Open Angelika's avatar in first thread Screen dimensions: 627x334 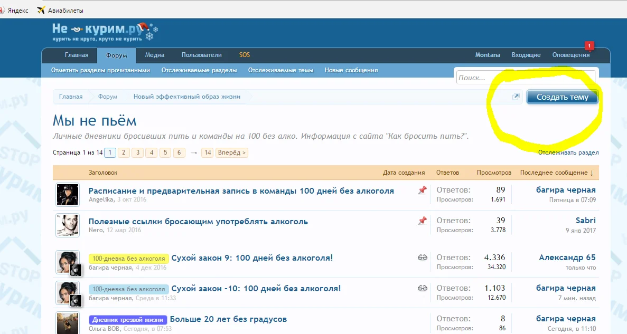click(68, 195)
